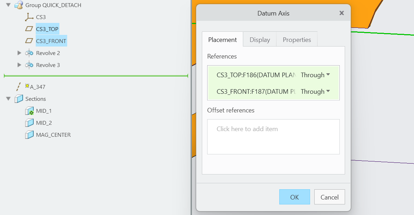The image size is (414, 215).
Task: Select the Revolve 2 feature icon
Action: (x=29, y=53)
